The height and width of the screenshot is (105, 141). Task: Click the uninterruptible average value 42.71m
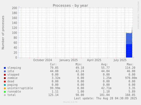[x=106, y=88]
